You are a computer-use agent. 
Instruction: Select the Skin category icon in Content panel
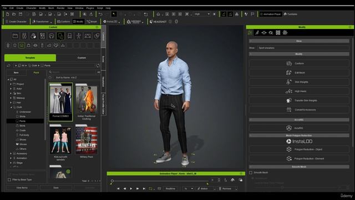33,36
